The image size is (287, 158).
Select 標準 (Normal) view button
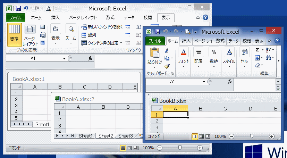[15, 35]
